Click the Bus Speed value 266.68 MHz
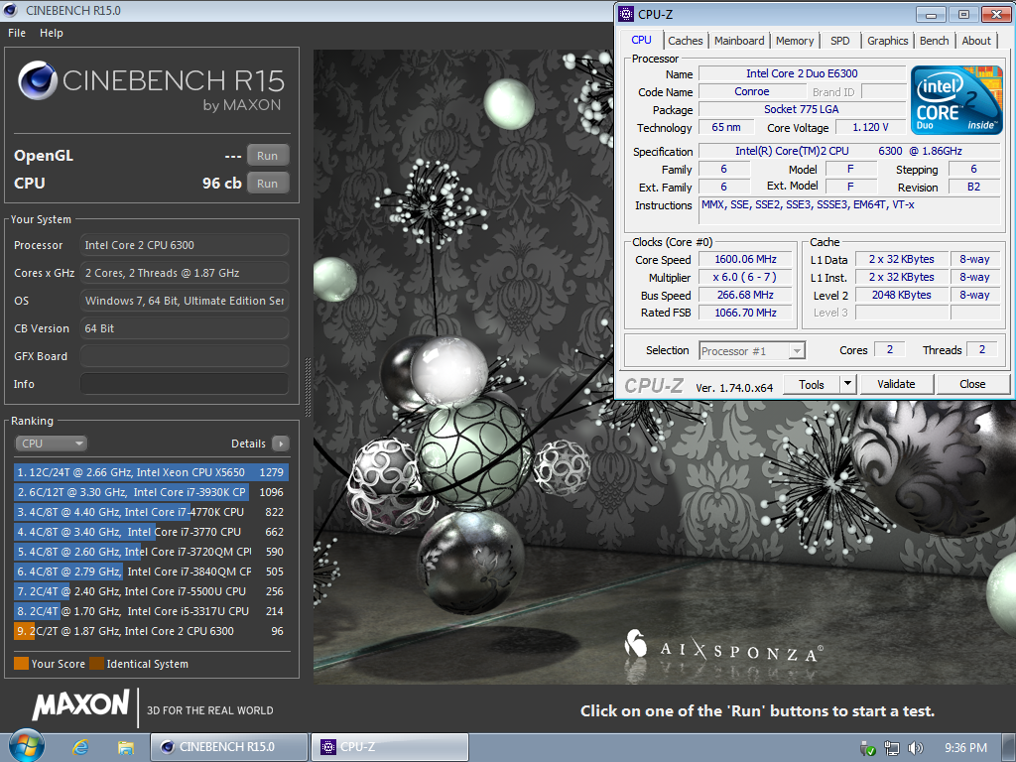This screenshot has height=762, width=1016. click(745, 295)
